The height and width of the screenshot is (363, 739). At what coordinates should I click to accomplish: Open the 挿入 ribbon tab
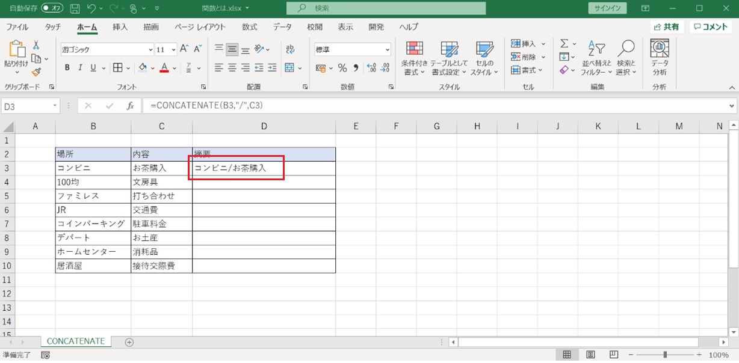120,27
